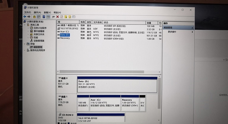Click the blue Help question mark icon
The image size is (228, 124).
(x=44, y=17)
